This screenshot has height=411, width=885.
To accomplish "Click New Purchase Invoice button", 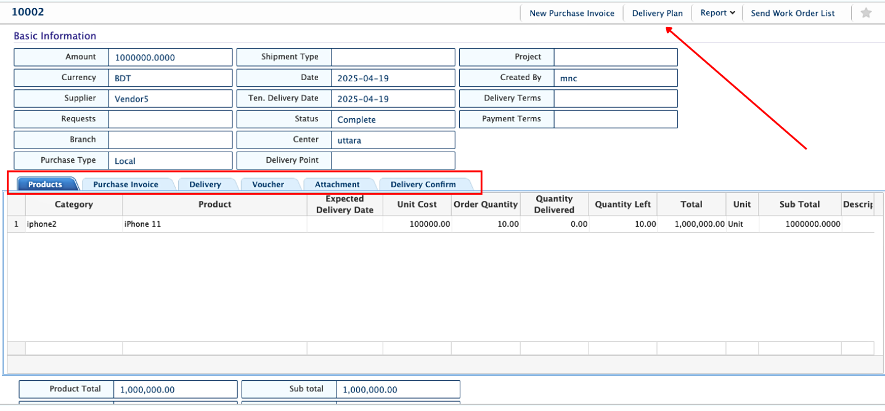I will (x=571, y=13).
